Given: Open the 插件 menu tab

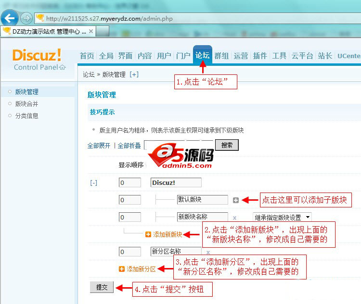Looking at the screenshot, I should (x=260, y=56).
